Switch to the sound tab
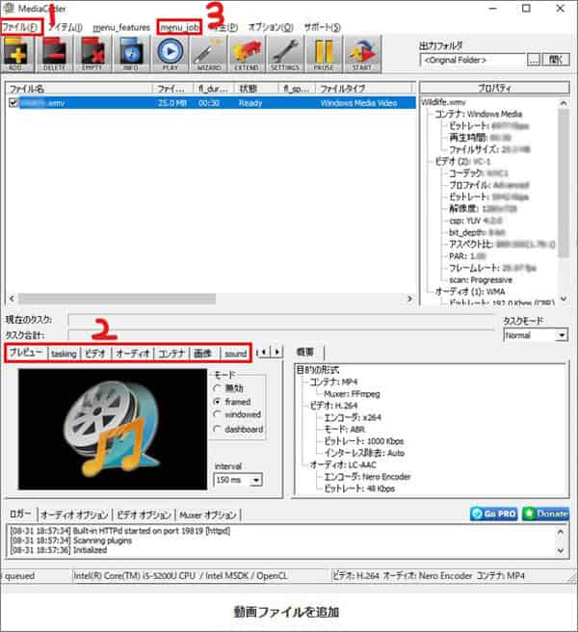578x632 pixels. pyautogui.click(x=235, y=354)
